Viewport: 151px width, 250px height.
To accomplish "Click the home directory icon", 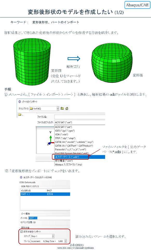I will click(x=67, y=108).
